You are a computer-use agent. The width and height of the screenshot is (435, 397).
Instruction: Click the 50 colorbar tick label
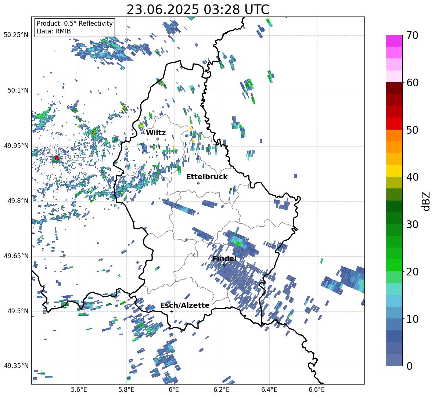(x=412, y=130)
